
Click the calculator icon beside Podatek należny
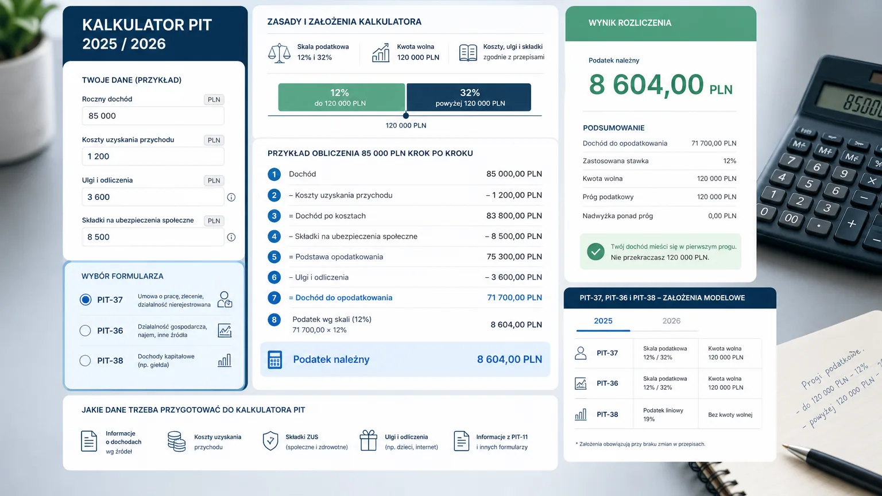(x=275, y=359)
